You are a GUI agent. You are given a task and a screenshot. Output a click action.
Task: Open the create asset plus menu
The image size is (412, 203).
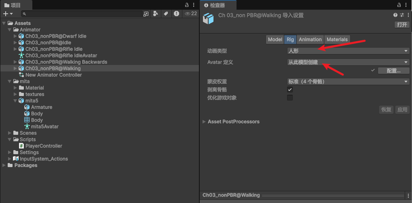click(8, 14)
